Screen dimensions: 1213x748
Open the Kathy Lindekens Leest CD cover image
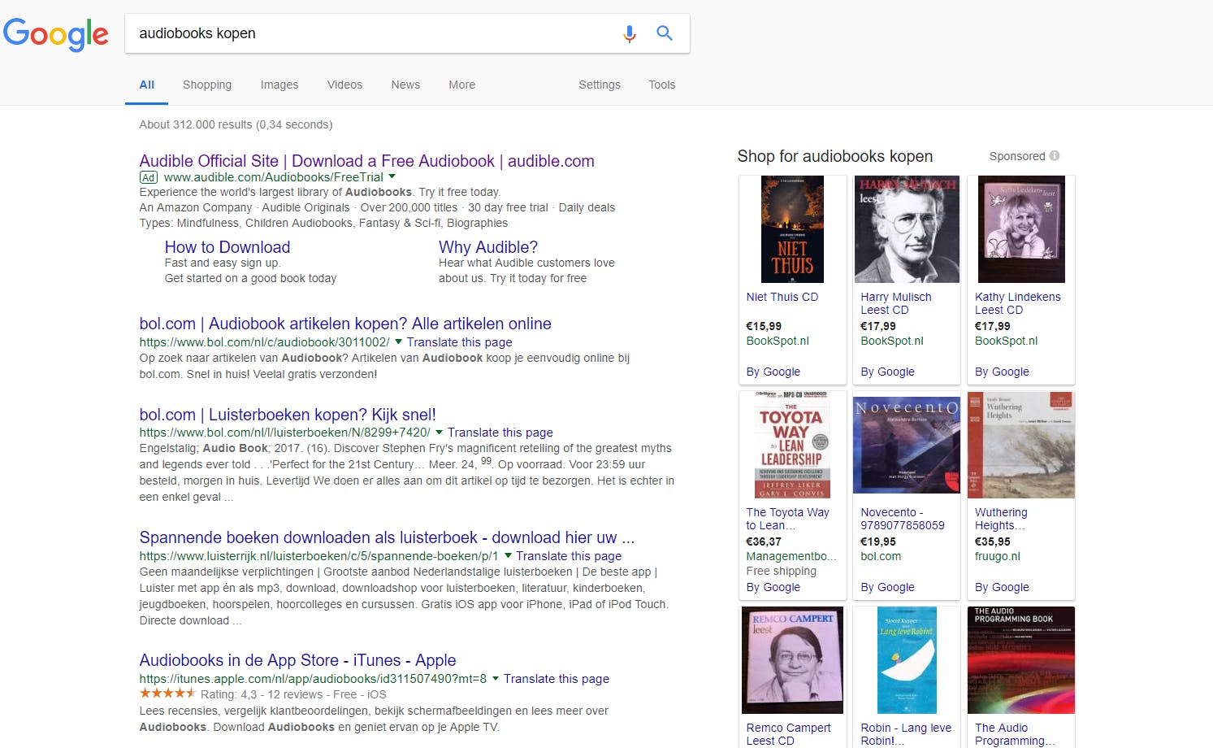(x=1021, y=229)
